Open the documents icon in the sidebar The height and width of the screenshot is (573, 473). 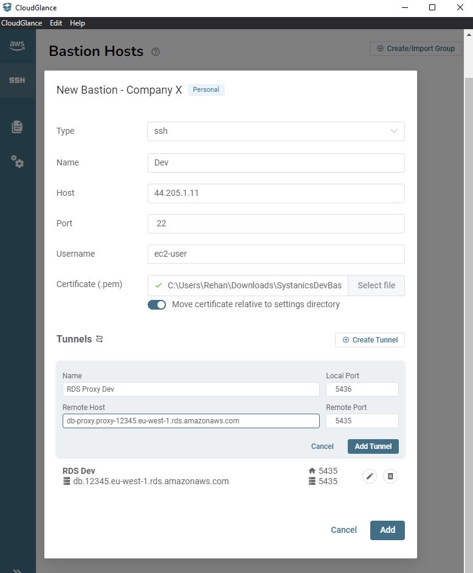pos(17,127)
